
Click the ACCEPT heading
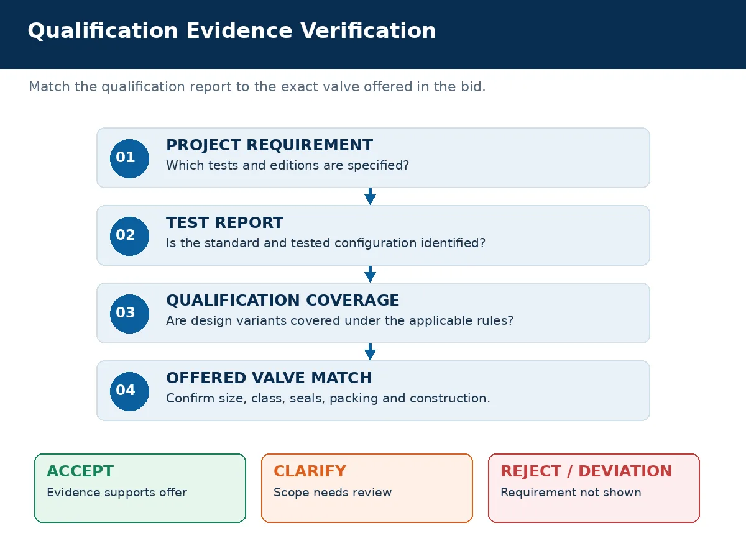80,471
